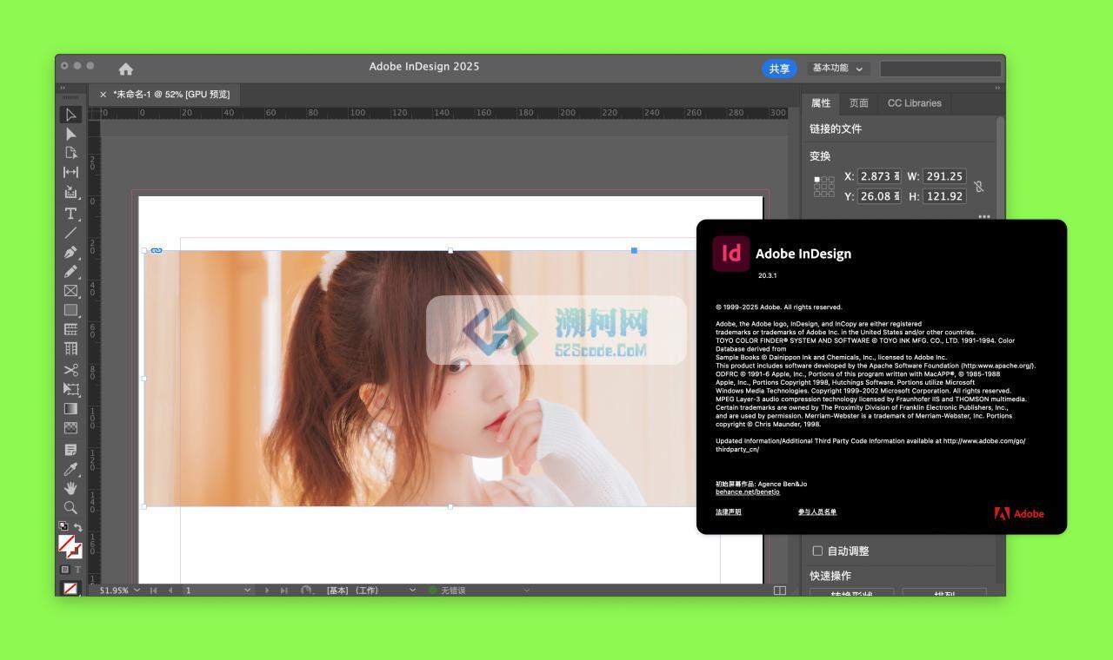
Task: Select the Gap tool
Action: click(x=71, y=172)
